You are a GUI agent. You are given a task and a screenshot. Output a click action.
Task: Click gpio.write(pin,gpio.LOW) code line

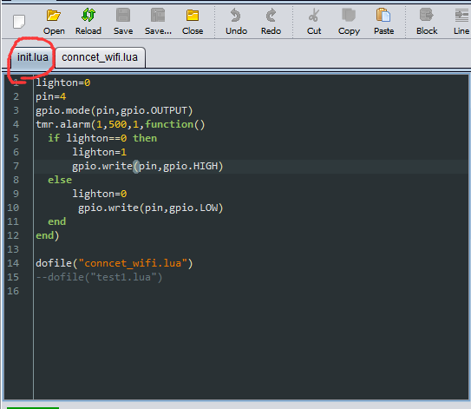click(x=150, y=208)
